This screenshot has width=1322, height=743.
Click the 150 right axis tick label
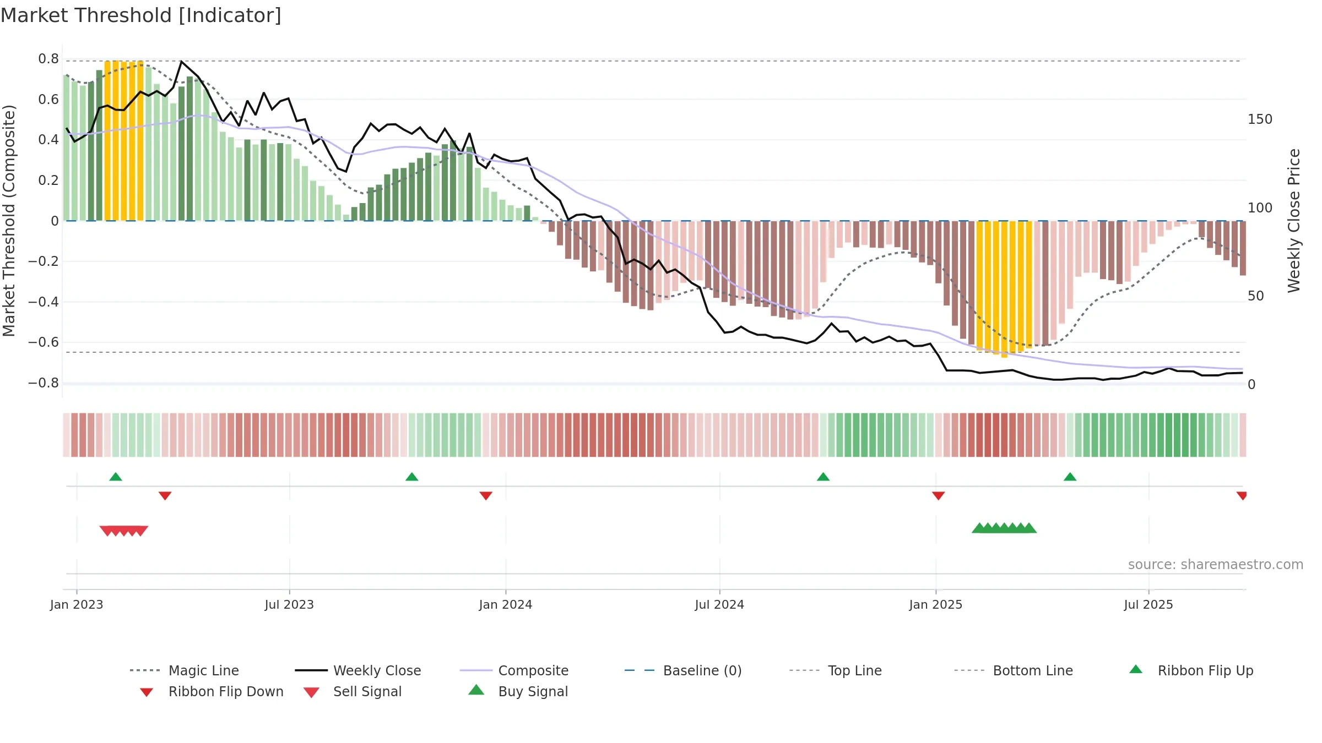[1260, 119]
